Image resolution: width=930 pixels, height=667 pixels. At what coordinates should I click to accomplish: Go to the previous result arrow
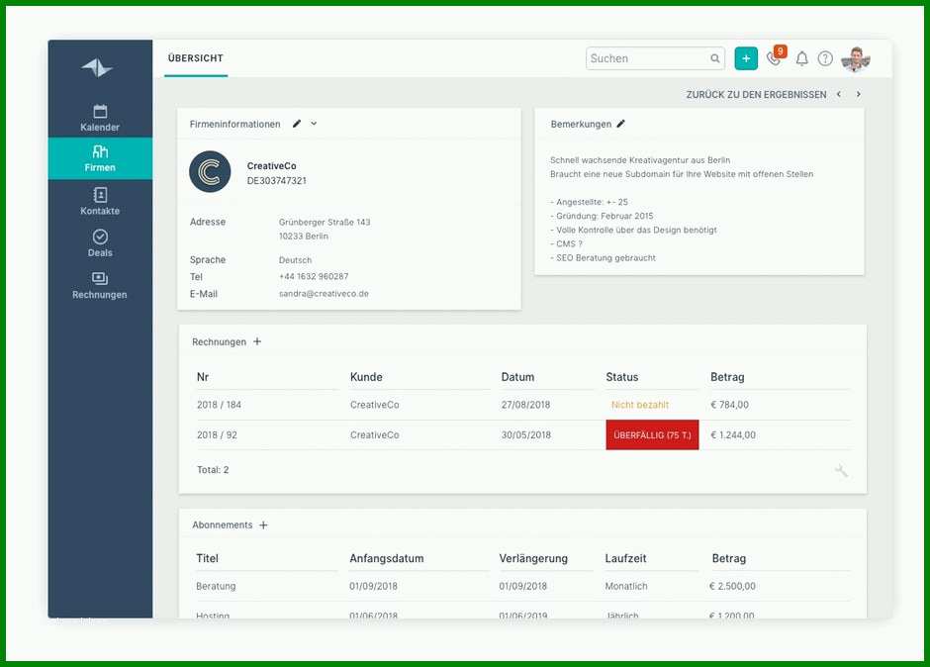point(839,94)
